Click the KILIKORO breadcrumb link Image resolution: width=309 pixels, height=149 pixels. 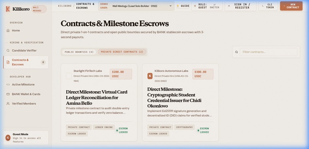[x=65, y=6]
